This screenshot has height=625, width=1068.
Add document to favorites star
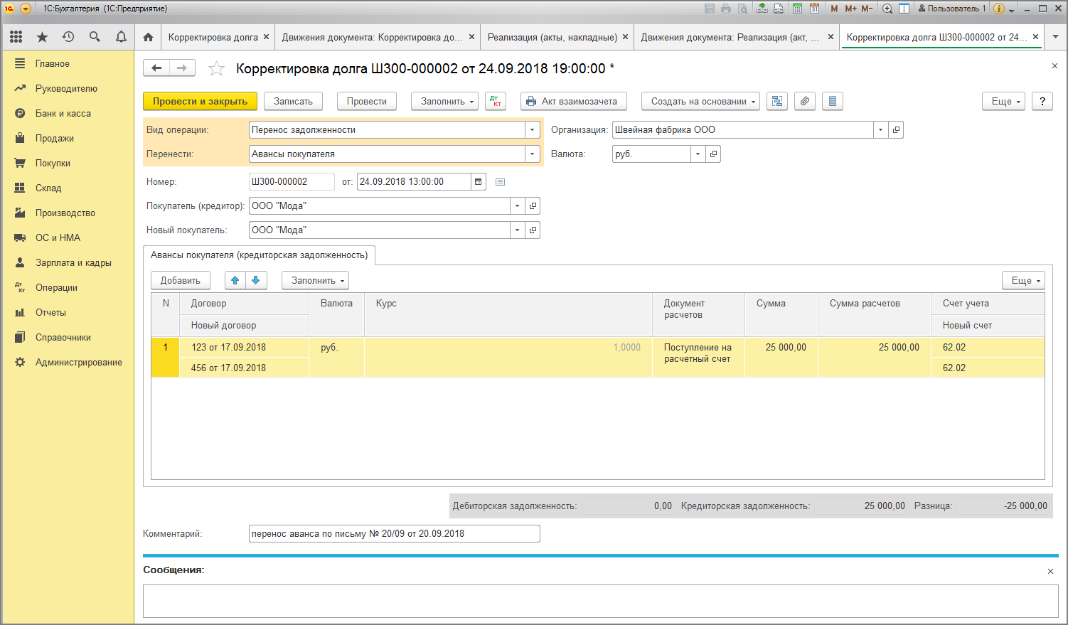click(216, 68)
